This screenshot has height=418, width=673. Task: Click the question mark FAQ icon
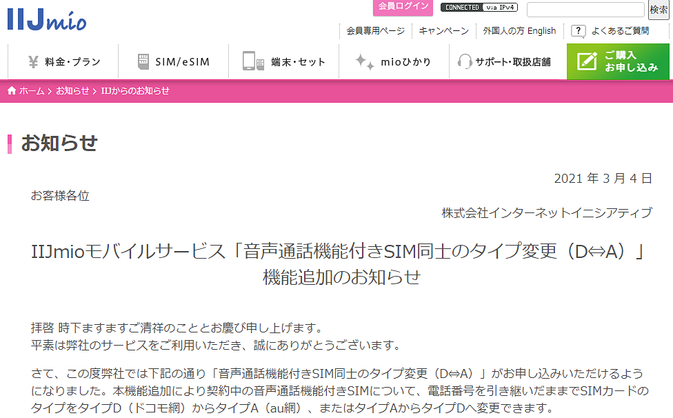click(x=579, y=31)
